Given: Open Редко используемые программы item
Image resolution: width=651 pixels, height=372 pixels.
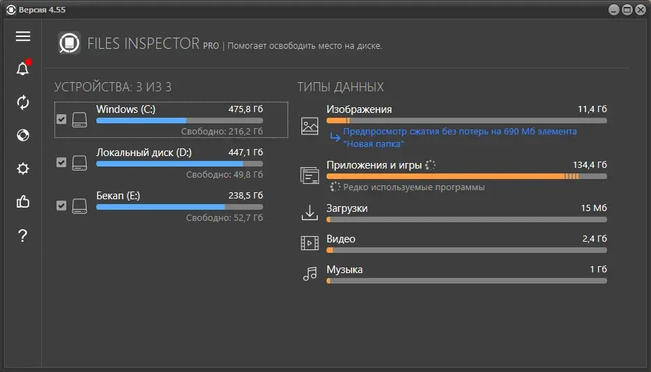Looking at the screenshot, I should point(414,187).
